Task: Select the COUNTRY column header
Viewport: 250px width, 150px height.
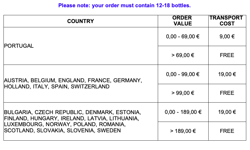Action: pos(81,21)
